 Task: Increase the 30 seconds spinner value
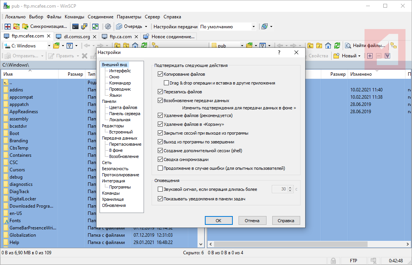point(290,188)
